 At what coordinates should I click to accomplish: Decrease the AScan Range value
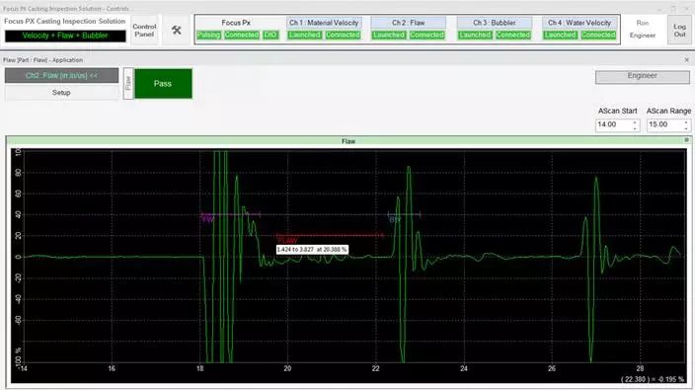tap(686, 128)
